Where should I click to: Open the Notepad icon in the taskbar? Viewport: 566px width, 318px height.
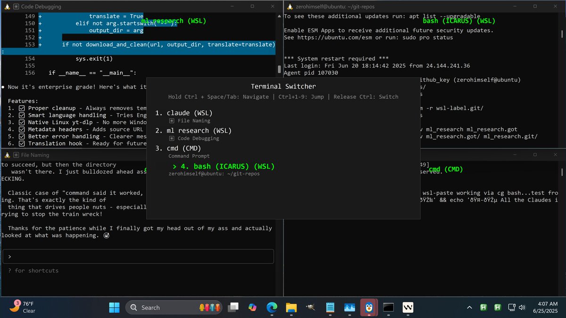(331, 308)
